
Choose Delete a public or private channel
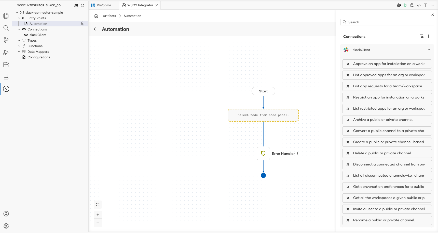pos(387,153)
